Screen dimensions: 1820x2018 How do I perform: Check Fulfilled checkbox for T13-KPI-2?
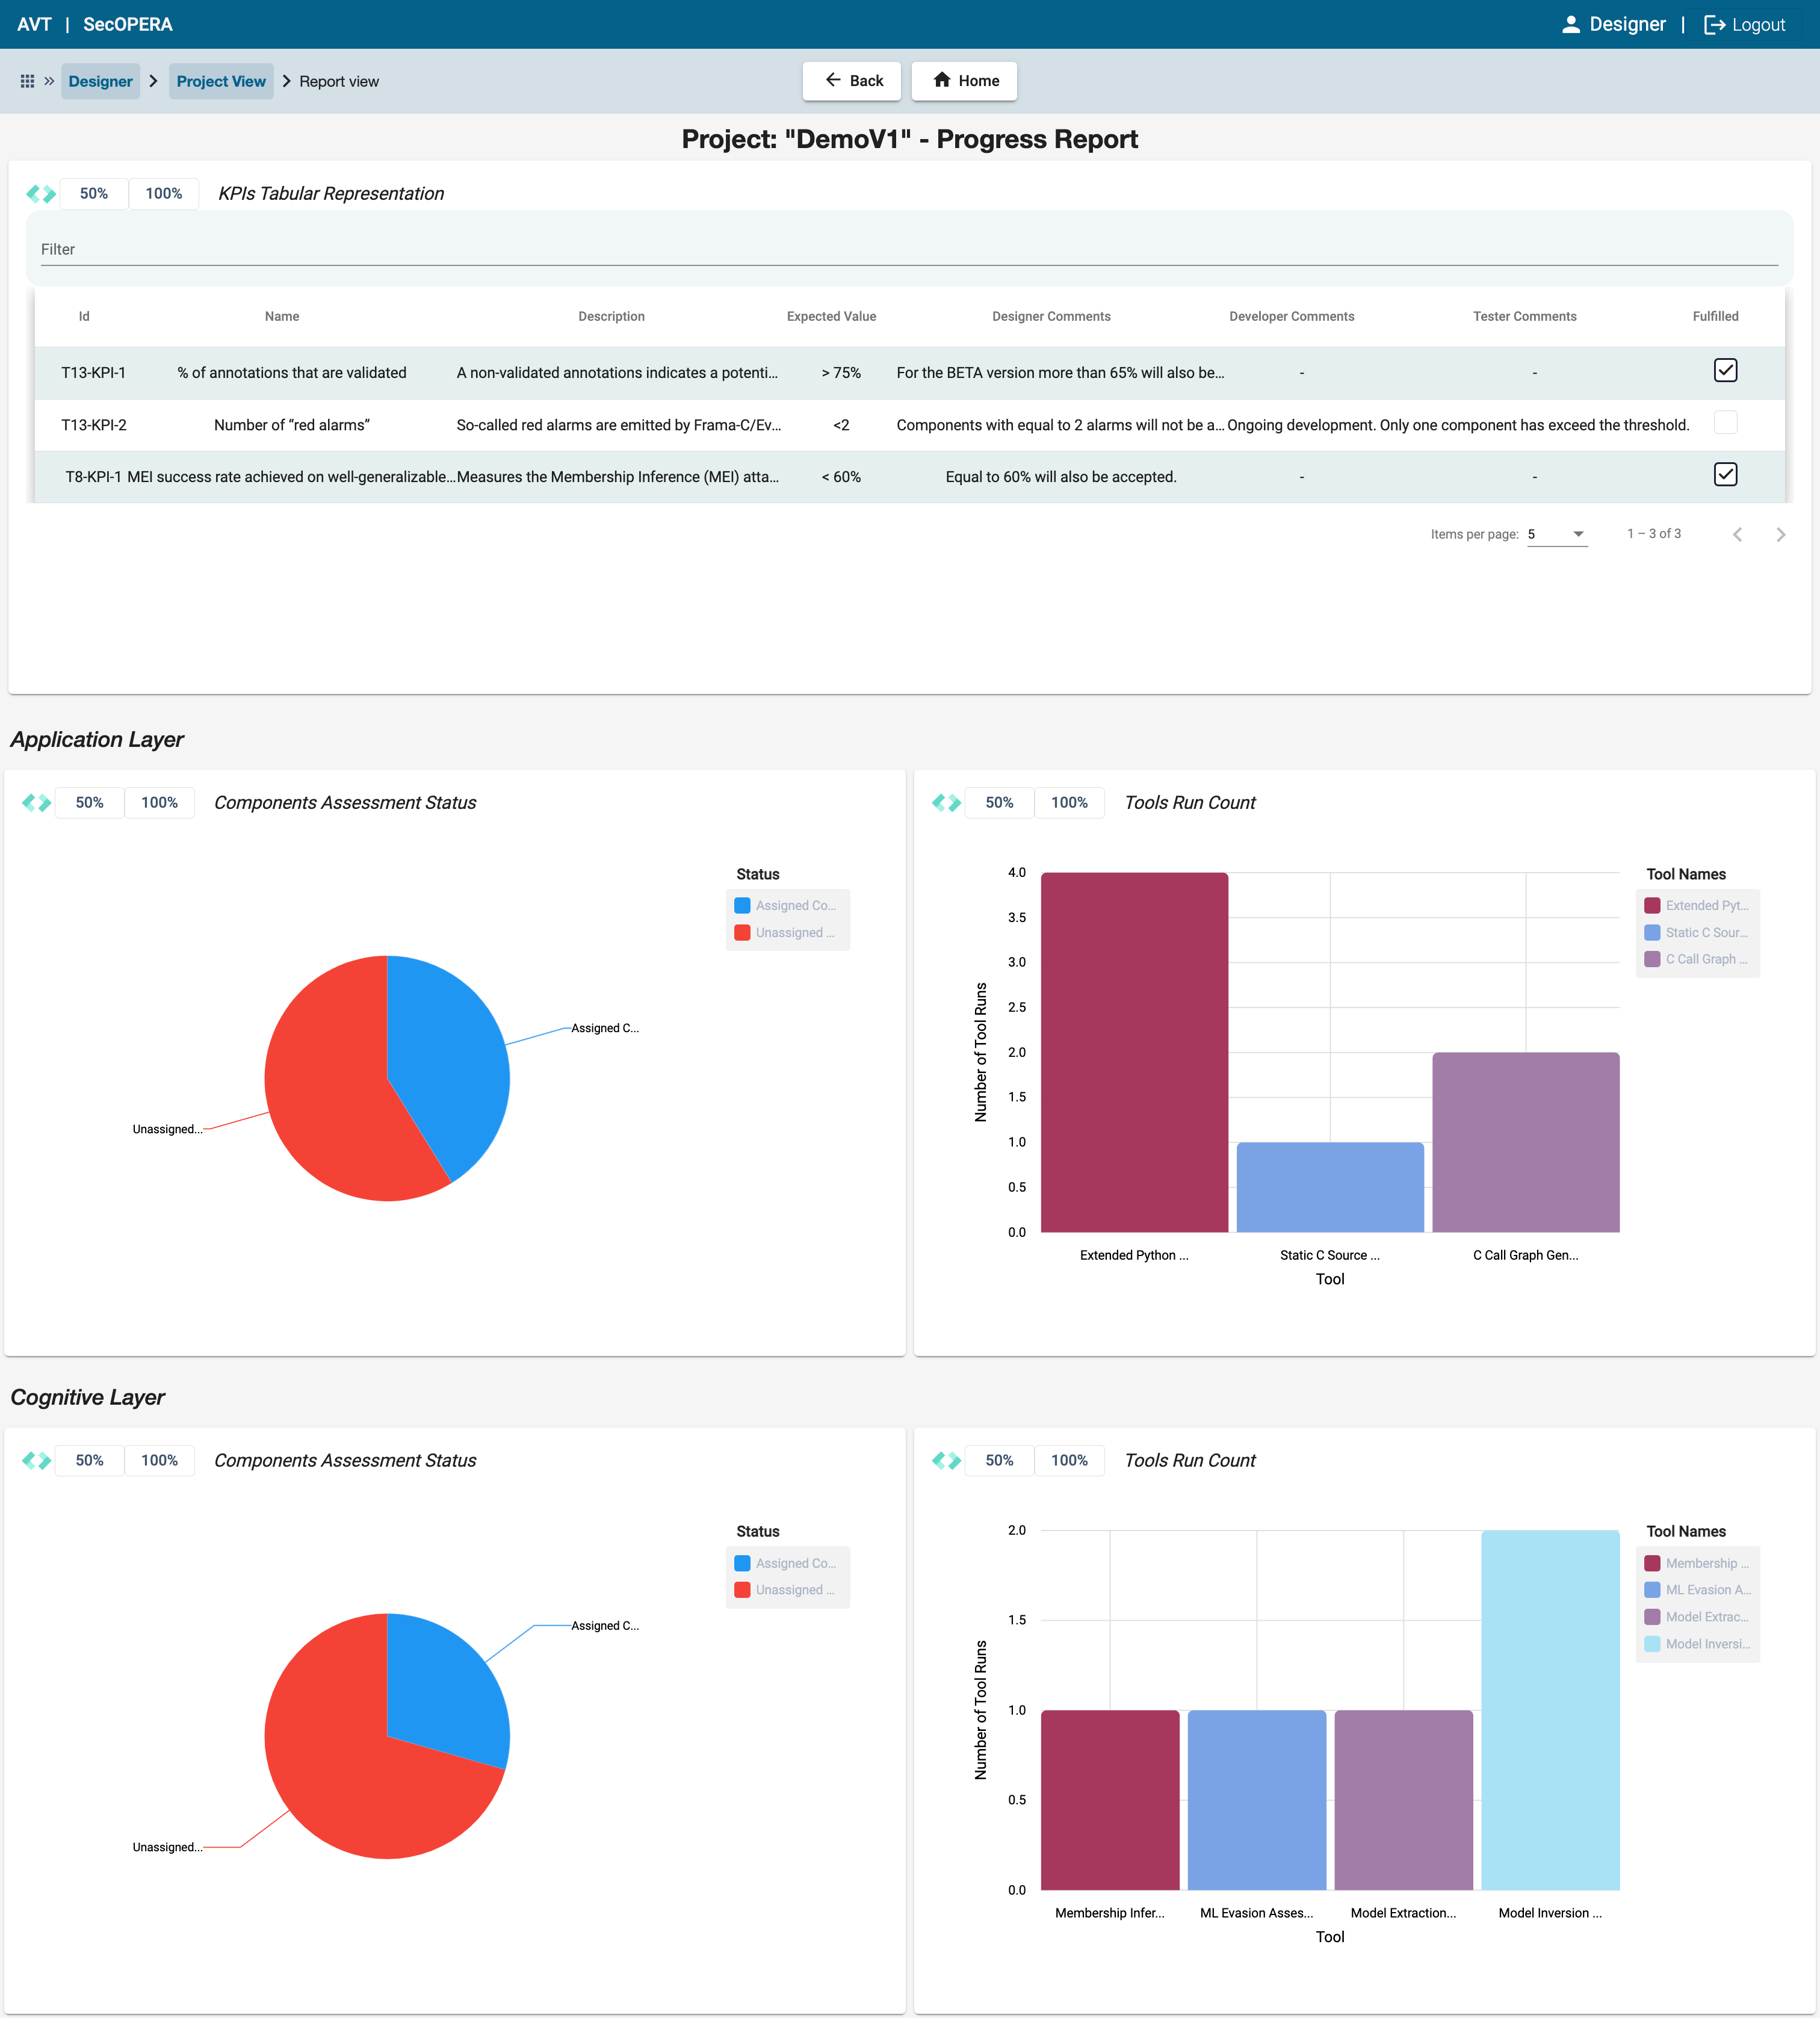tap(1725, 423)
